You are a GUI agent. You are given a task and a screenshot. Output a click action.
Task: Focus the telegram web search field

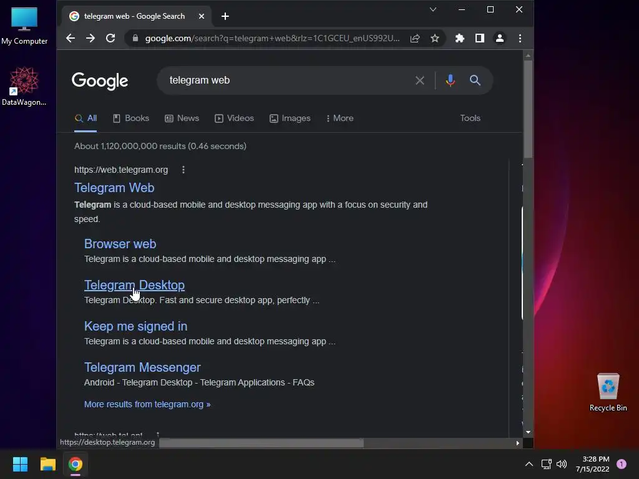(x=285, y=80)
